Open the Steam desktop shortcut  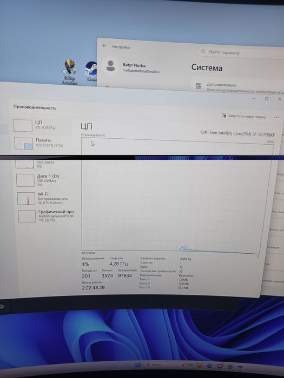click(91, 70)
